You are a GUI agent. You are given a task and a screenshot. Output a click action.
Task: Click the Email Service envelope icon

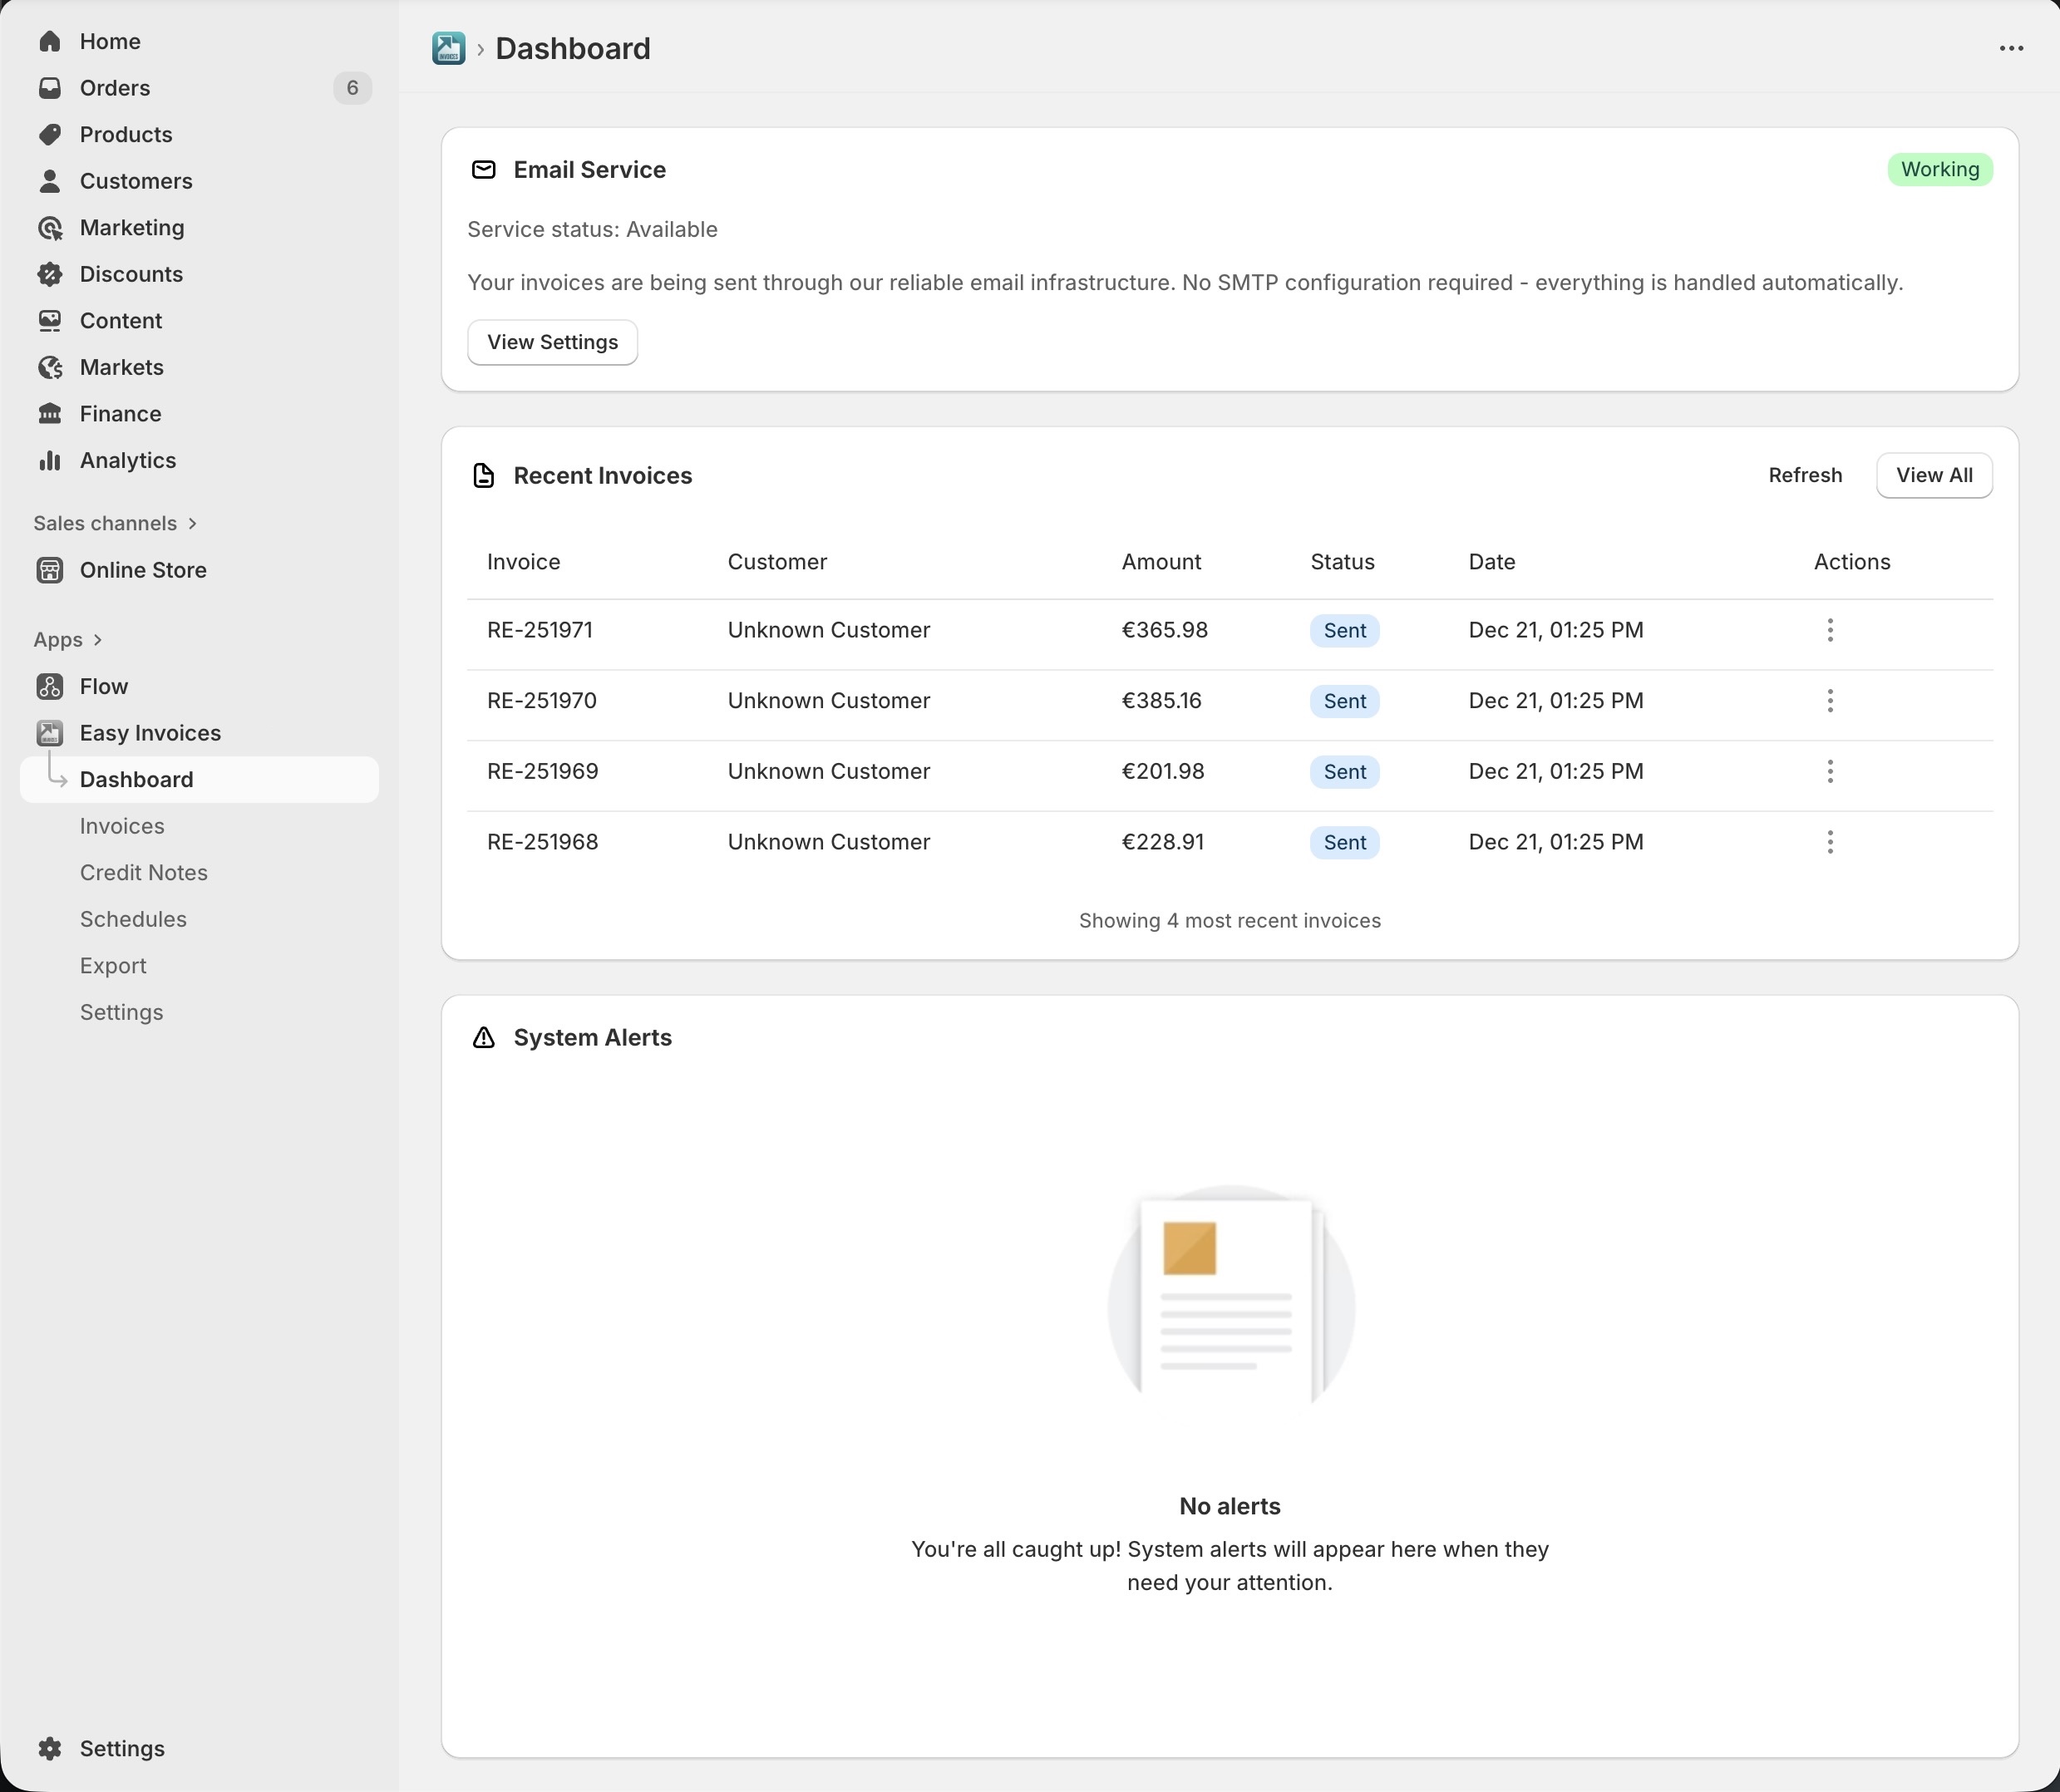484,170
